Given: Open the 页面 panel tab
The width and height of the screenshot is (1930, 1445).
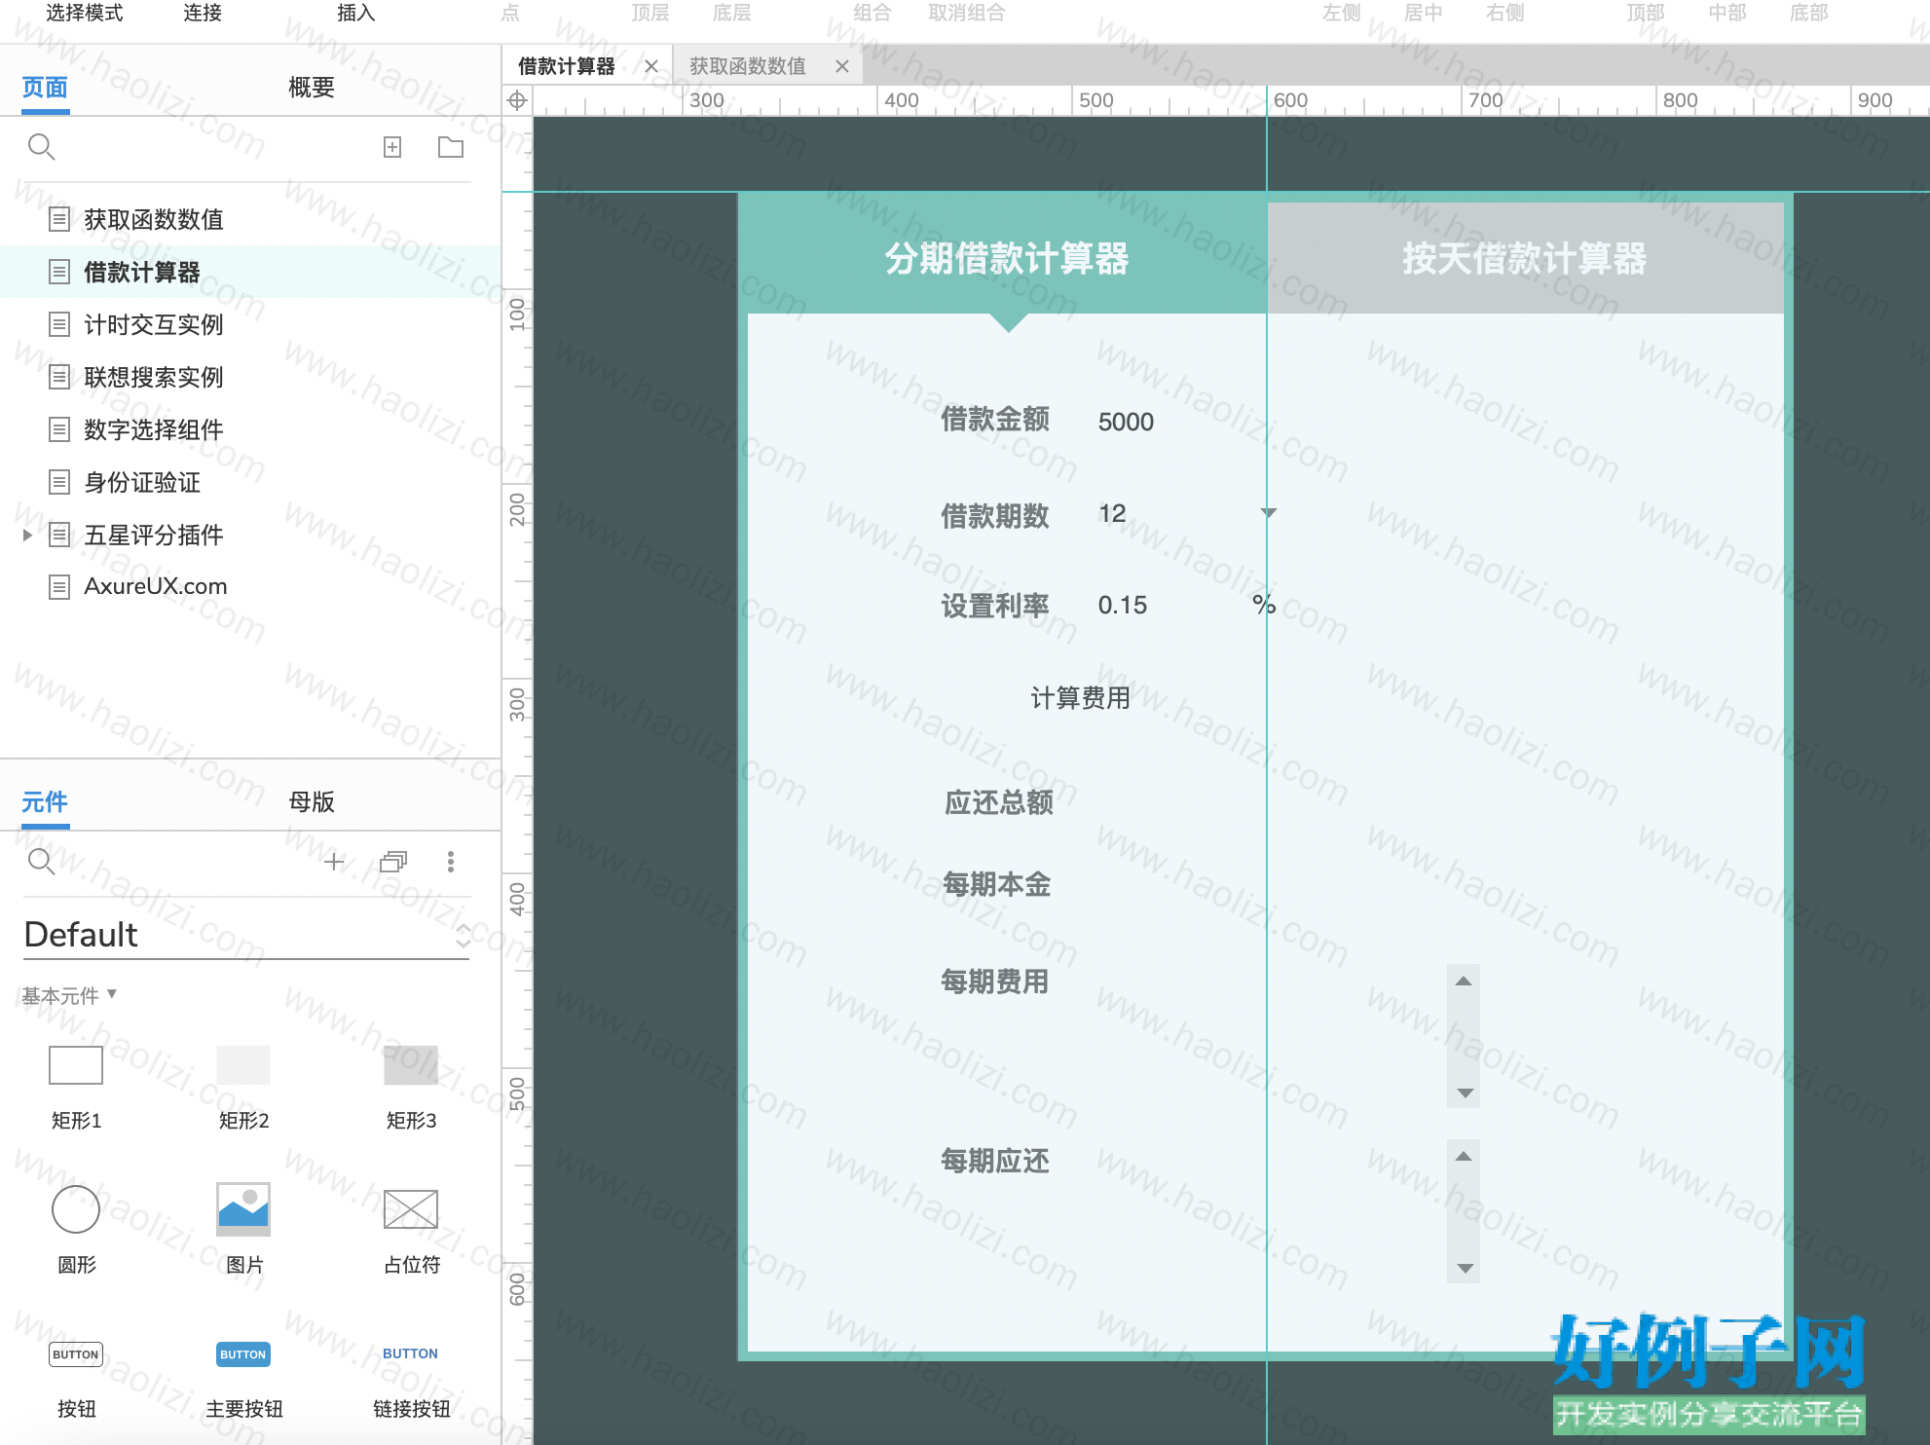Looking at the screenshot, I should [x=45, y=88].
